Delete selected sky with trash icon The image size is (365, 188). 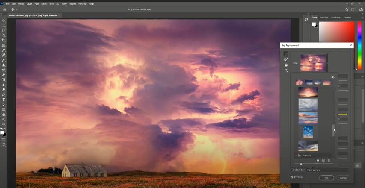pyautogui.click(x=329, y=160)
